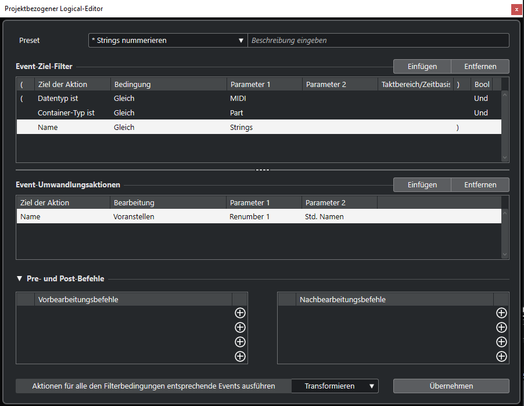Collapse the Pre- und Post-Befehle section

(x=20, y=278)
